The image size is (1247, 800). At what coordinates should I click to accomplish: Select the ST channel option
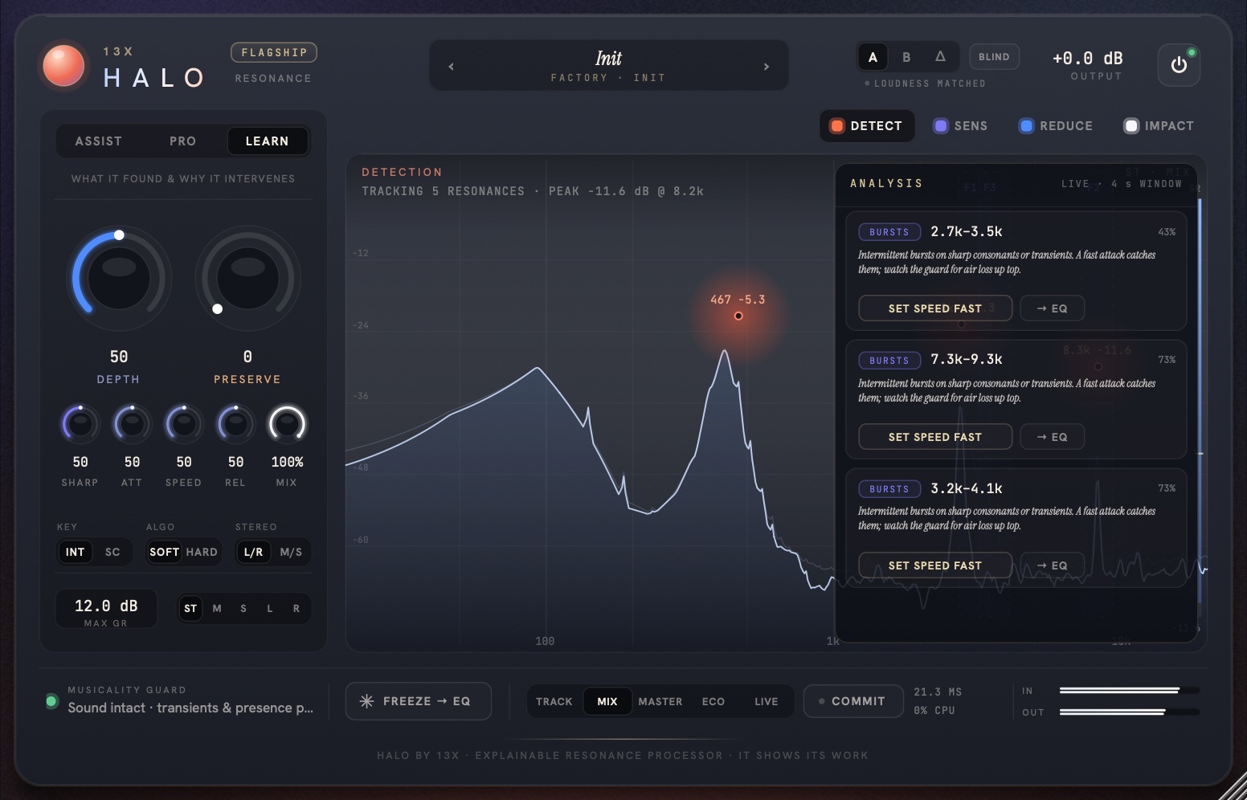pyautogui.click(x=190, y=609)
